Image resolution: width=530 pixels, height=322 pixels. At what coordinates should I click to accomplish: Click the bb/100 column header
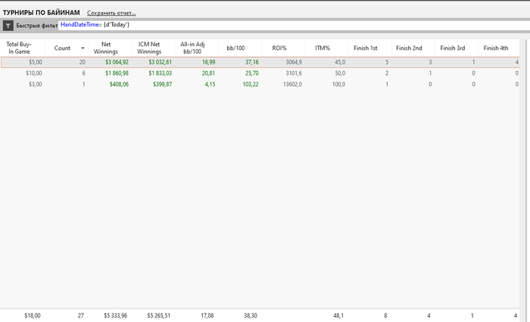[x=235, y=48]
